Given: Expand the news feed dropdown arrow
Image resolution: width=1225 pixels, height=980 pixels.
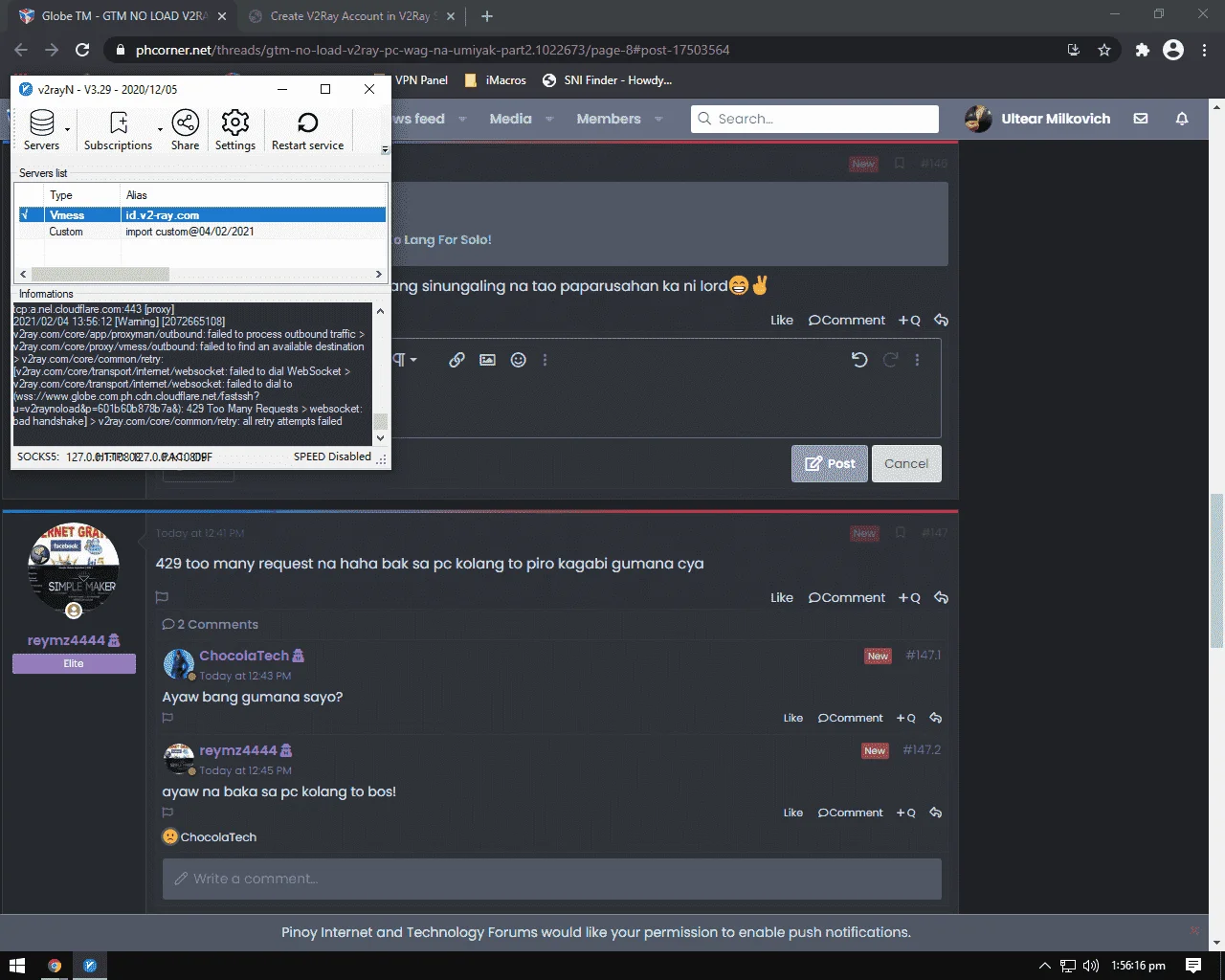Looking at the screenshot, I should (462, 120).
